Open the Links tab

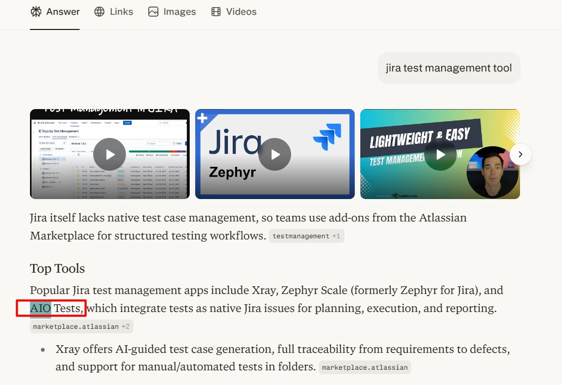[x=113, y=12]
